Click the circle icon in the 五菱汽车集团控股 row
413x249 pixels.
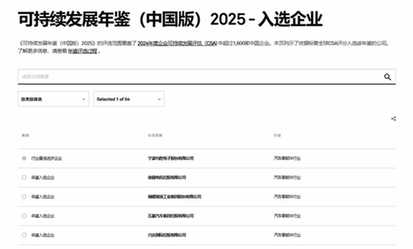coord(24,216)
